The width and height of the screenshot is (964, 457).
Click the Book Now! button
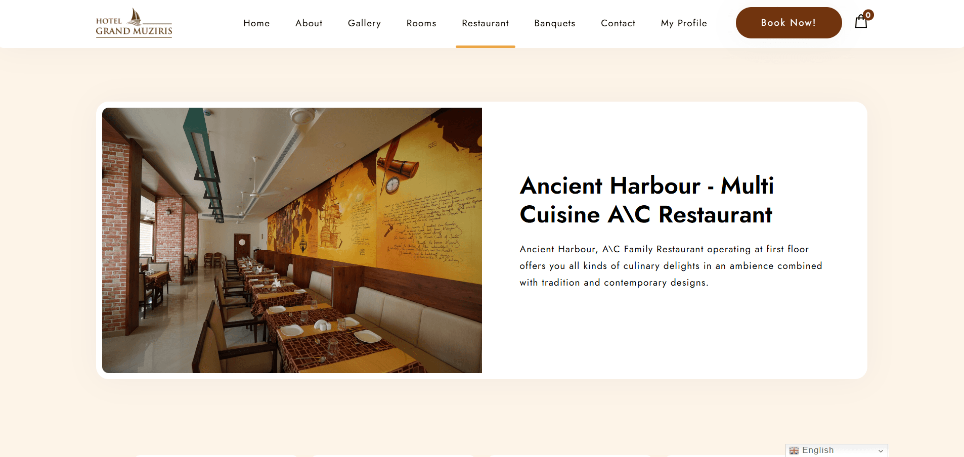[x=788, y=23]
